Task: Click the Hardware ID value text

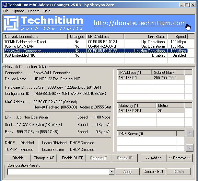Action: point(67,87)
